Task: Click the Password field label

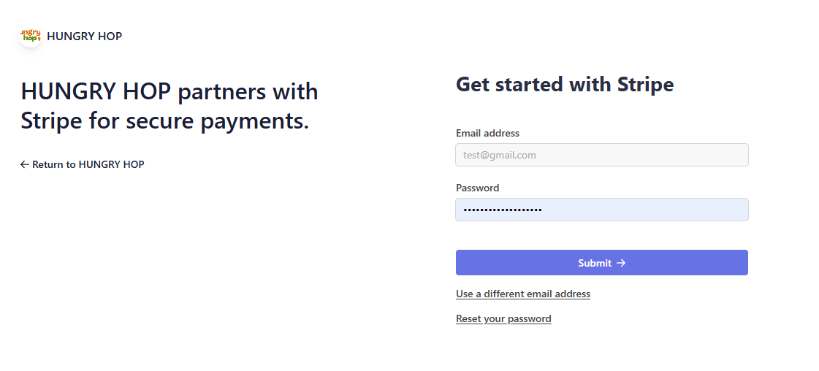Action: 477,188
